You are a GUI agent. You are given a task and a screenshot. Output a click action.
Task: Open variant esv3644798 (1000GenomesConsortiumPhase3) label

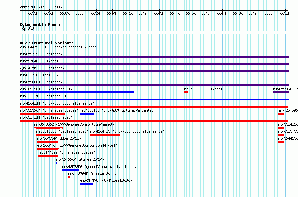[60, 47]
